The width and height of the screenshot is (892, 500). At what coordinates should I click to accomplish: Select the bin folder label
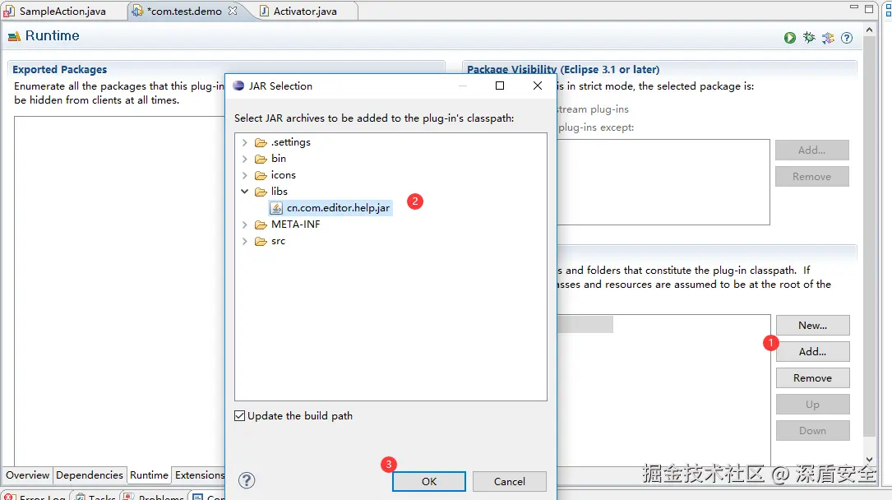pos(279,159)
